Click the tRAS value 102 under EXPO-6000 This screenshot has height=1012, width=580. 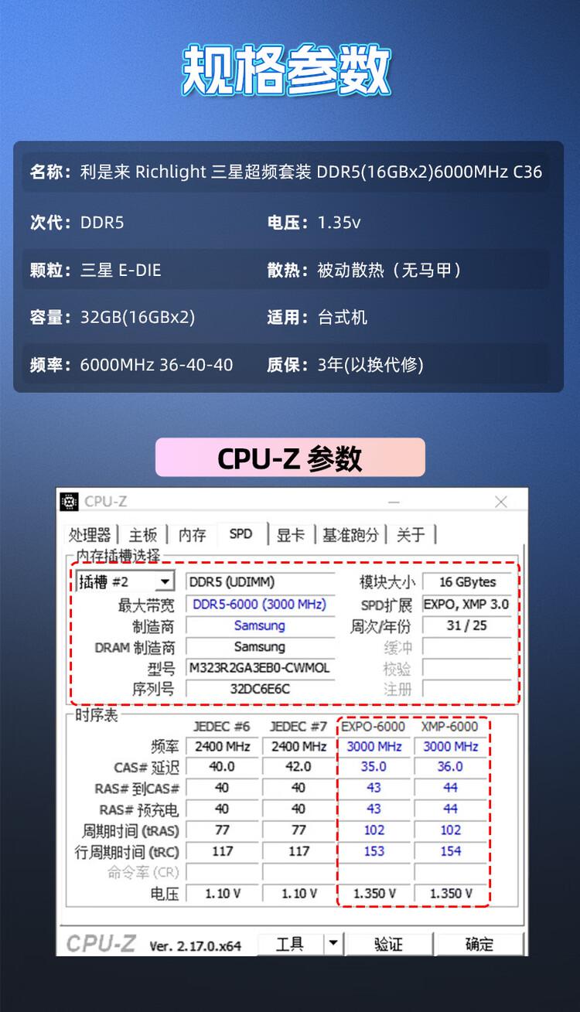click(x=374, y=830)
